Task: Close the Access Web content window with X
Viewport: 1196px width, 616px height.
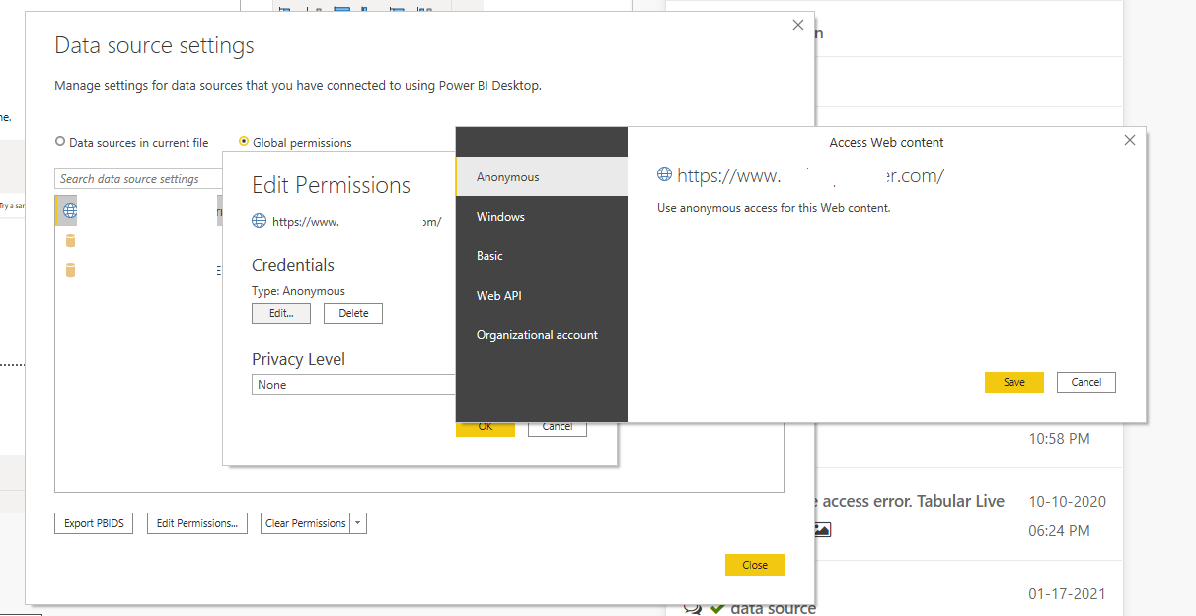Action: 1130,141
